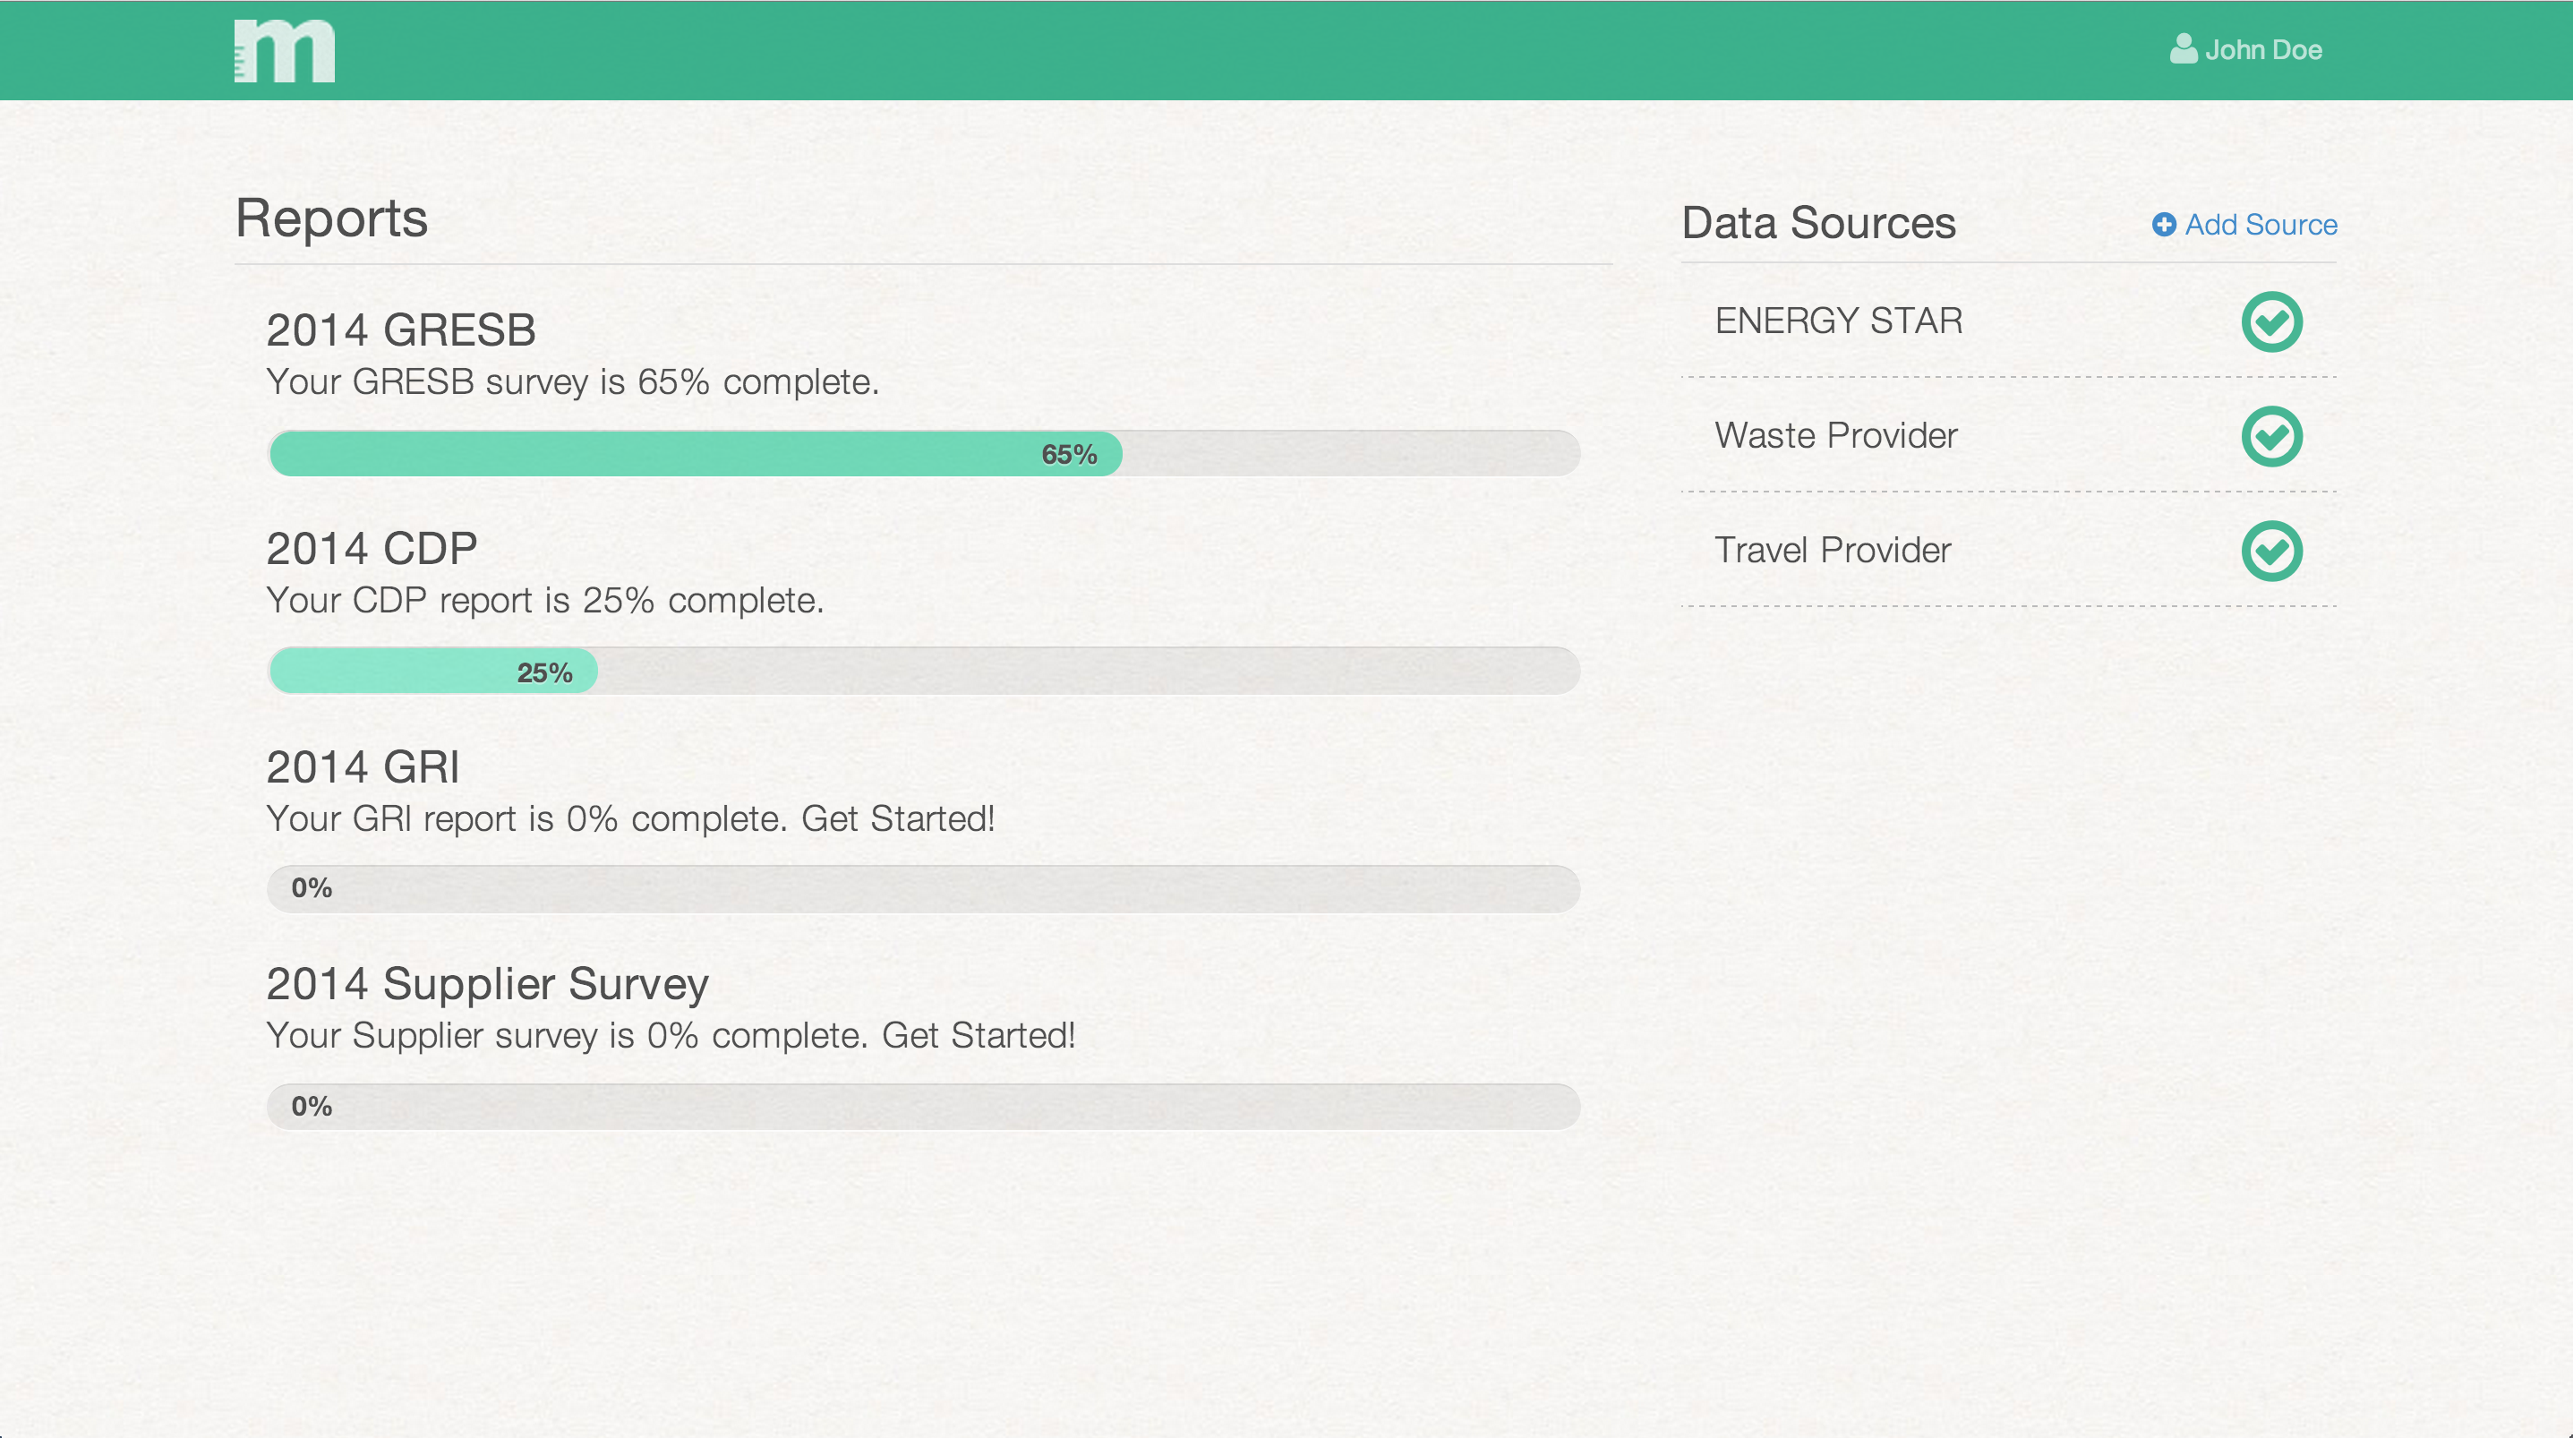The height and width of the screenshot is (1438, 2573).
Task: Click the 0% GRI progress bar
Action: pyautogui.click(x=924, y=888)
